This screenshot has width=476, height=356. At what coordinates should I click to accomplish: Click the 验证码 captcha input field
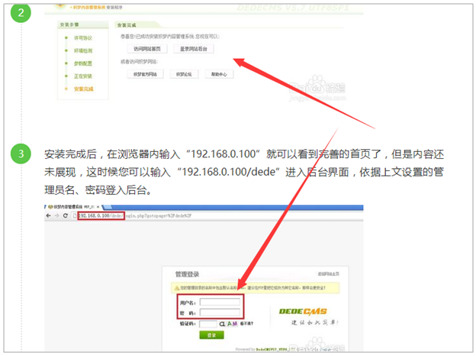click(208, 324)
